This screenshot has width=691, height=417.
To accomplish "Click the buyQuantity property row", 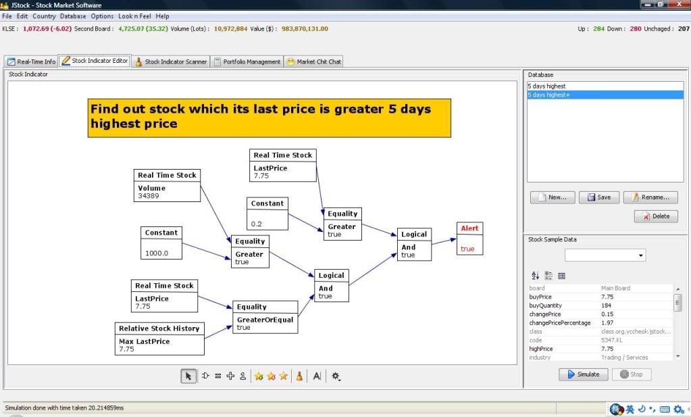I will [600, 305].
